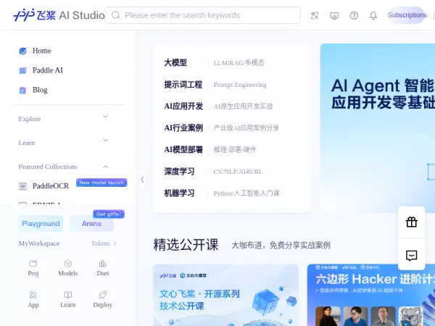Viewport: 435px width, 326px height.
Task: Open the help question mark icon
Action: pos(354,15)
